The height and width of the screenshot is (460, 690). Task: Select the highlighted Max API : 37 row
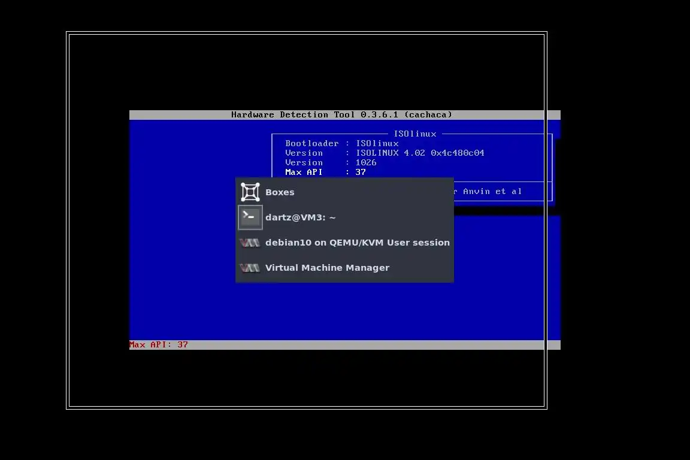pos(326,172)
